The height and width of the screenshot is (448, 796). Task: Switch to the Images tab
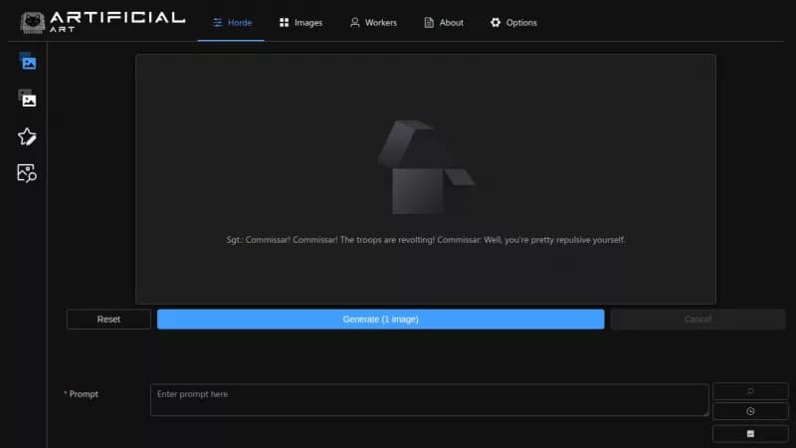[x=300, y=23]
